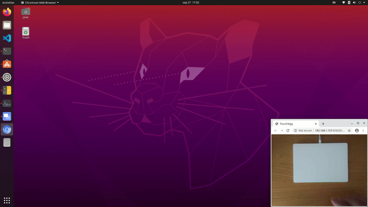
Task: Close the Chromium window
Action: coord(364,123)
